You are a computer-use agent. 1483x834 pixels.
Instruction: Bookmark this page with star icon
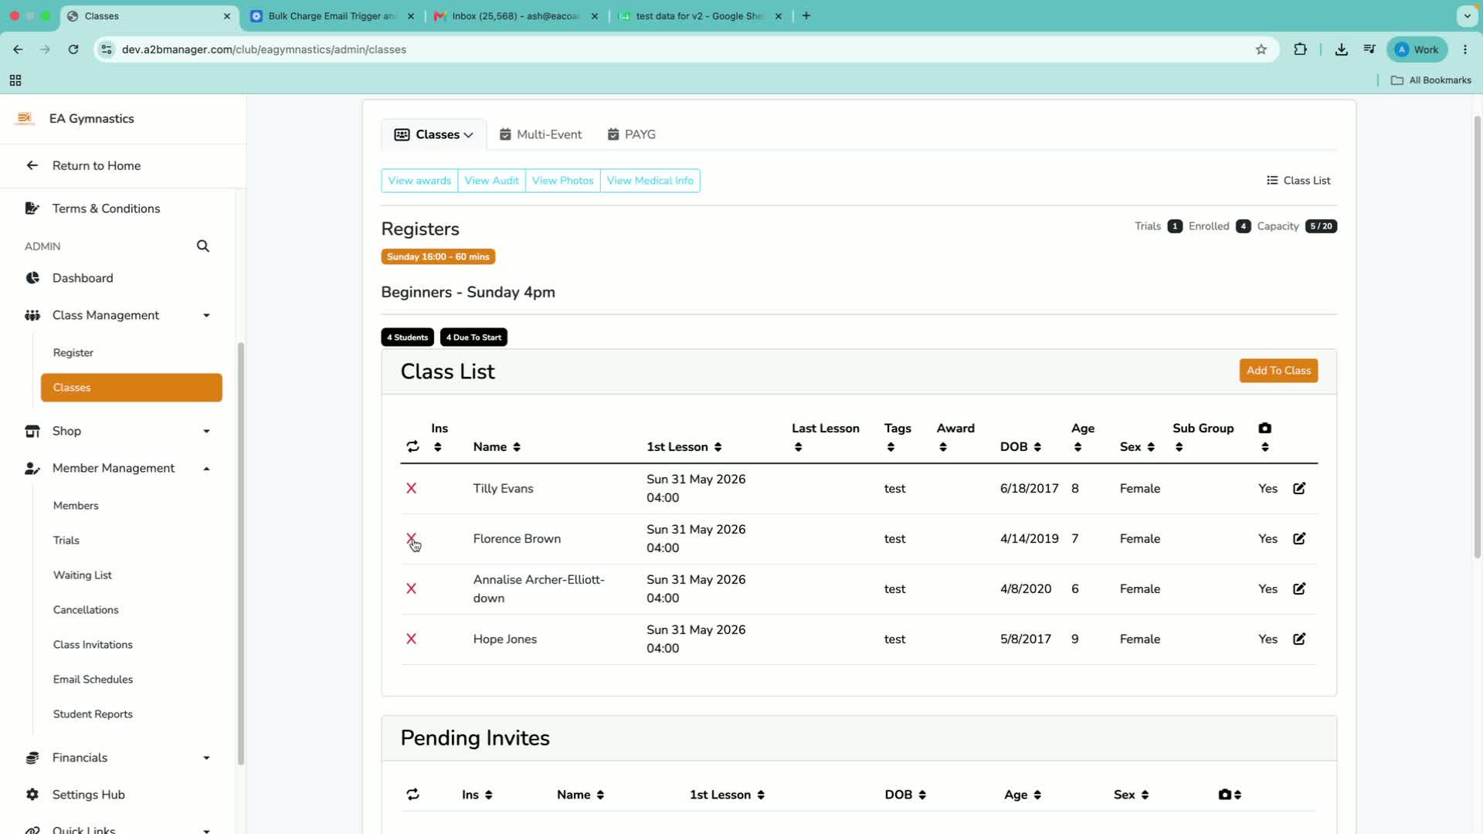[x=1261, y=49]
